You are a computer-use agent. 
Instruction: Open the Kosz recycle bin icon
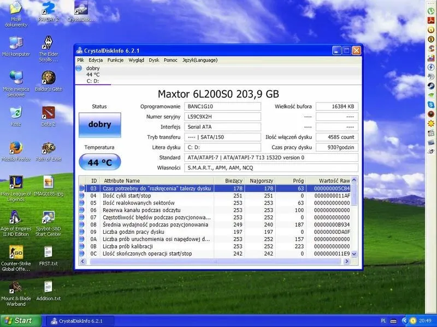16,116
